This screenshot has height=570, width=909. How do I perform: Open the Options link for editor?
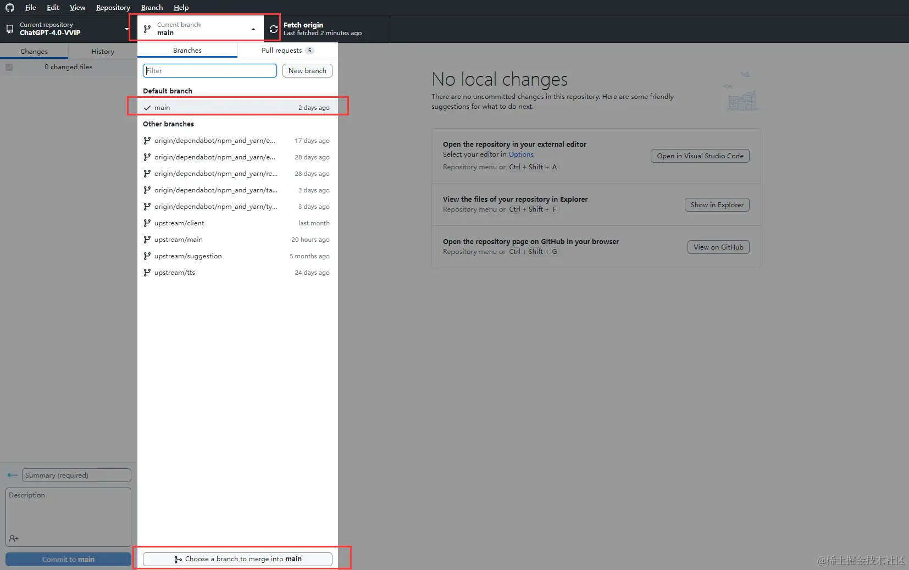521,154
